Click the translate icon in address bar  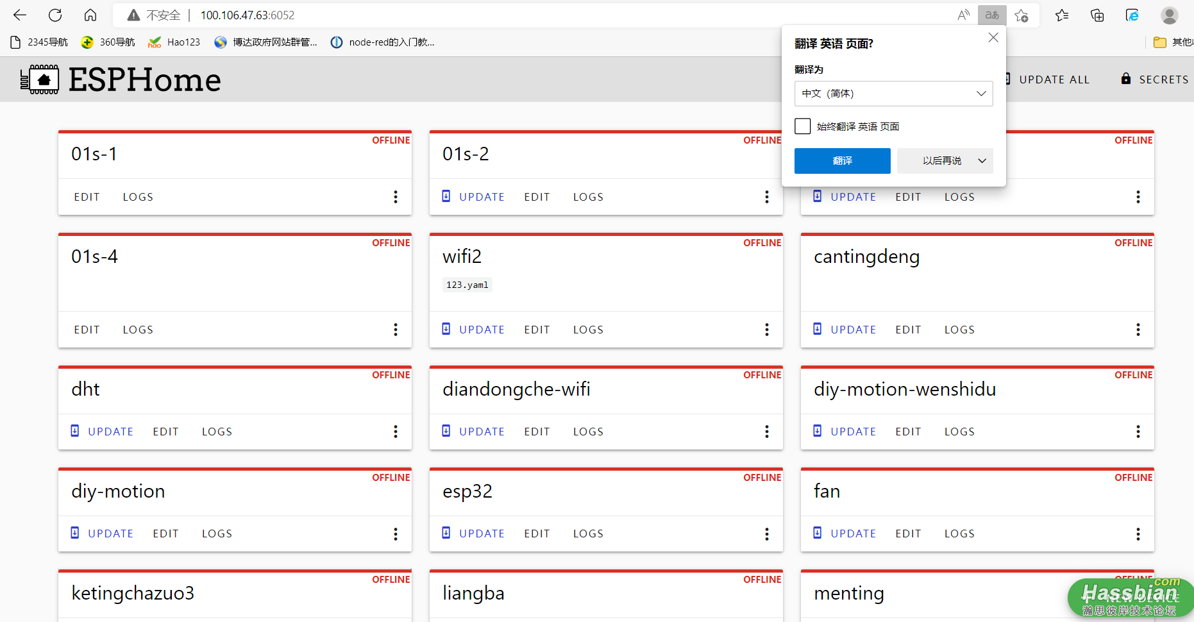pyautogui.click(x=992, y=15)
